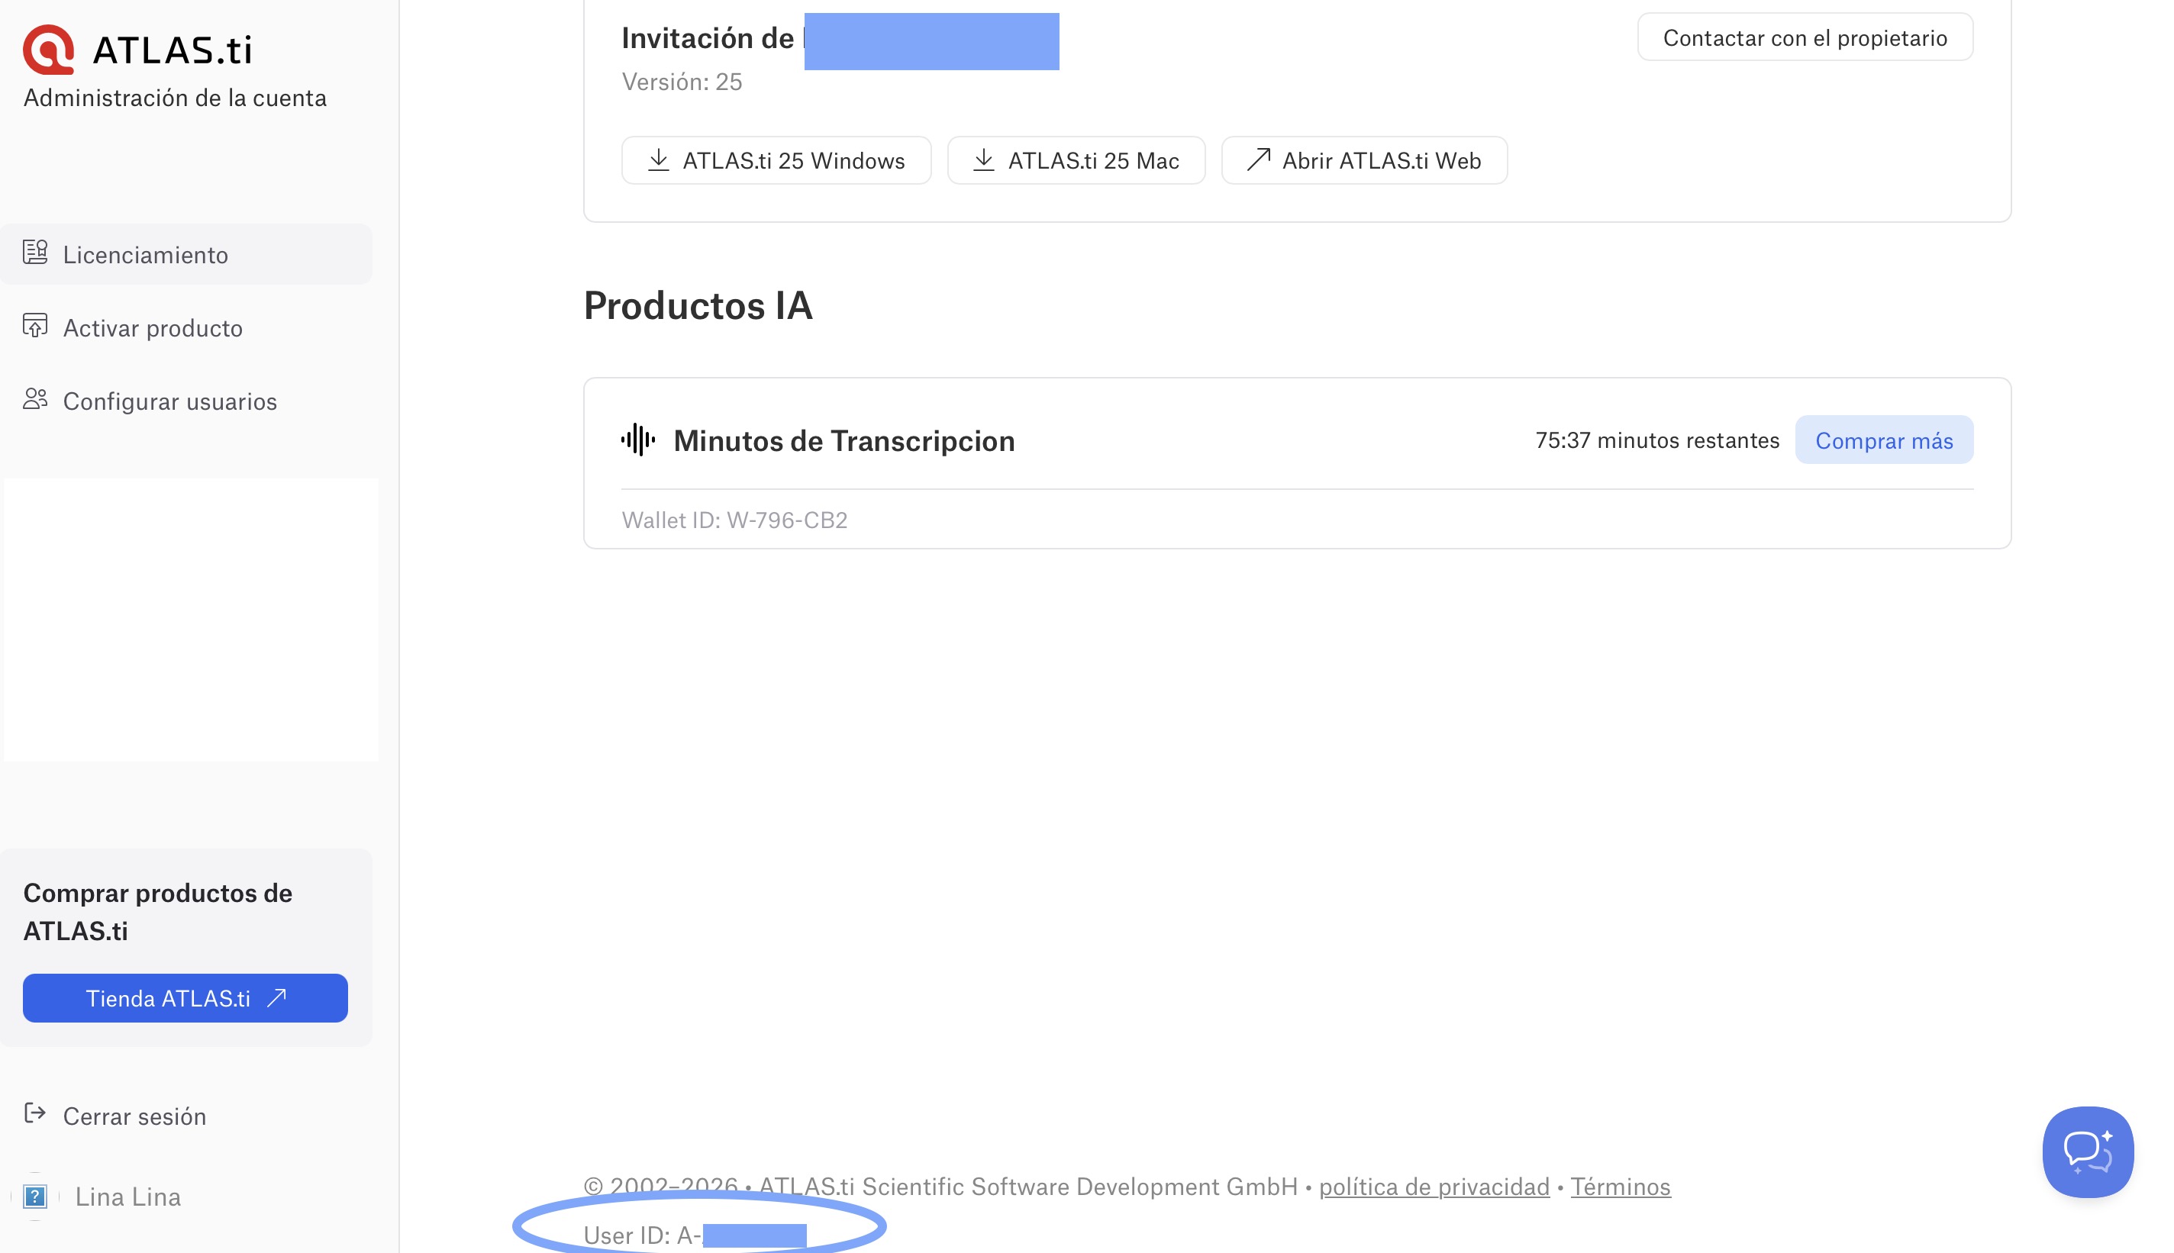The height and width of the screenshot is (1253, 2174).
Task: Click the Cerrar sesión logout icon
Action: tap(35, 1114)
